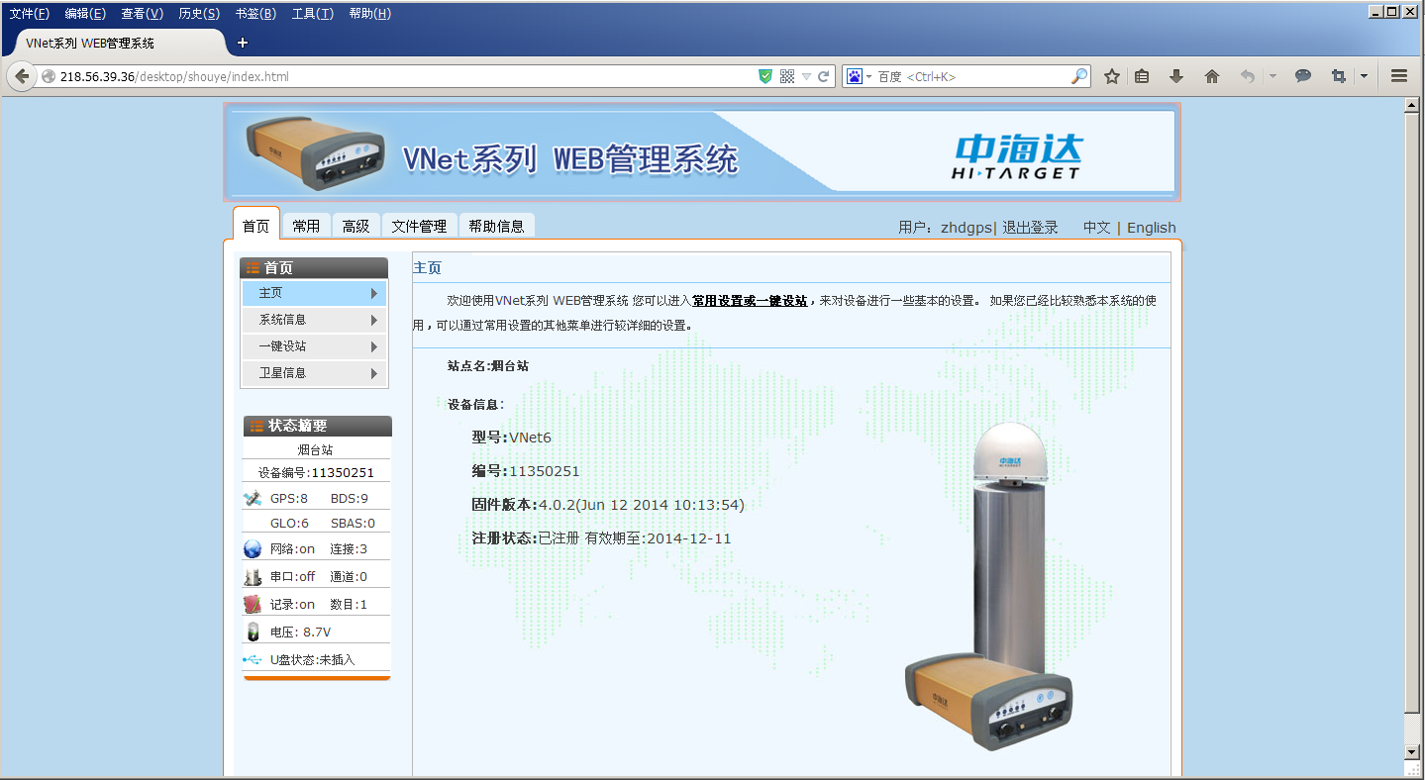
Task: Switch language to English
Action: [x=1151, y=228]
